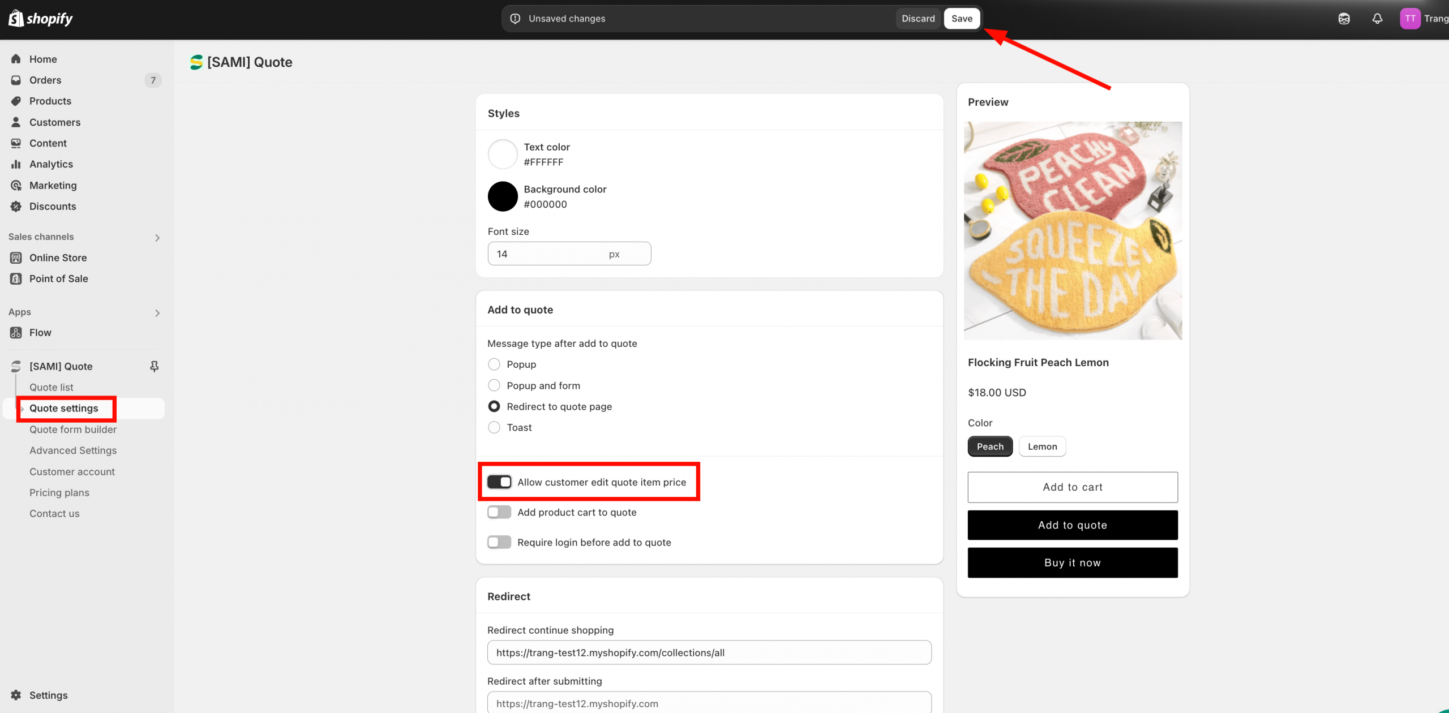Click the Orders count badge 7

click(x=153, y=80)
